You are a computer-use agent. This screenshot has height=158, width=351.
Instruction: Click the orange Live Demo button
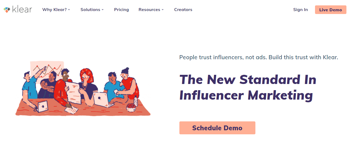coord(330,9)
